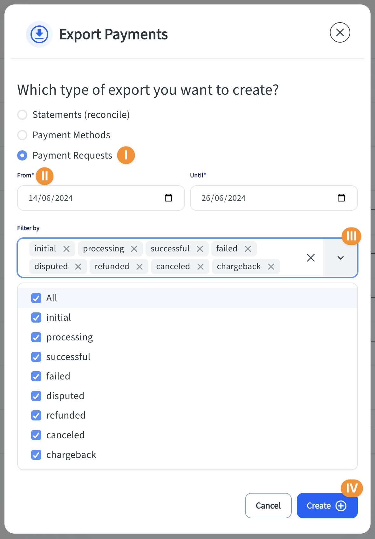Viewport: 375px width, 539px height.
Task: Collapse the Filter by dropdown chevron
Action: point(341,258)
